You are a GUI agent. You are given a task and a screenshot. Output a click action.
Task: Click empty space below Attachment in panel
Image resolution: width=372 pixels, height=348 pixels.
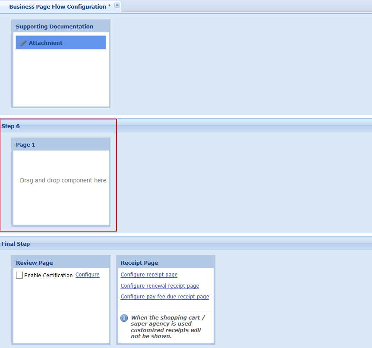click(x=61, y=78)
